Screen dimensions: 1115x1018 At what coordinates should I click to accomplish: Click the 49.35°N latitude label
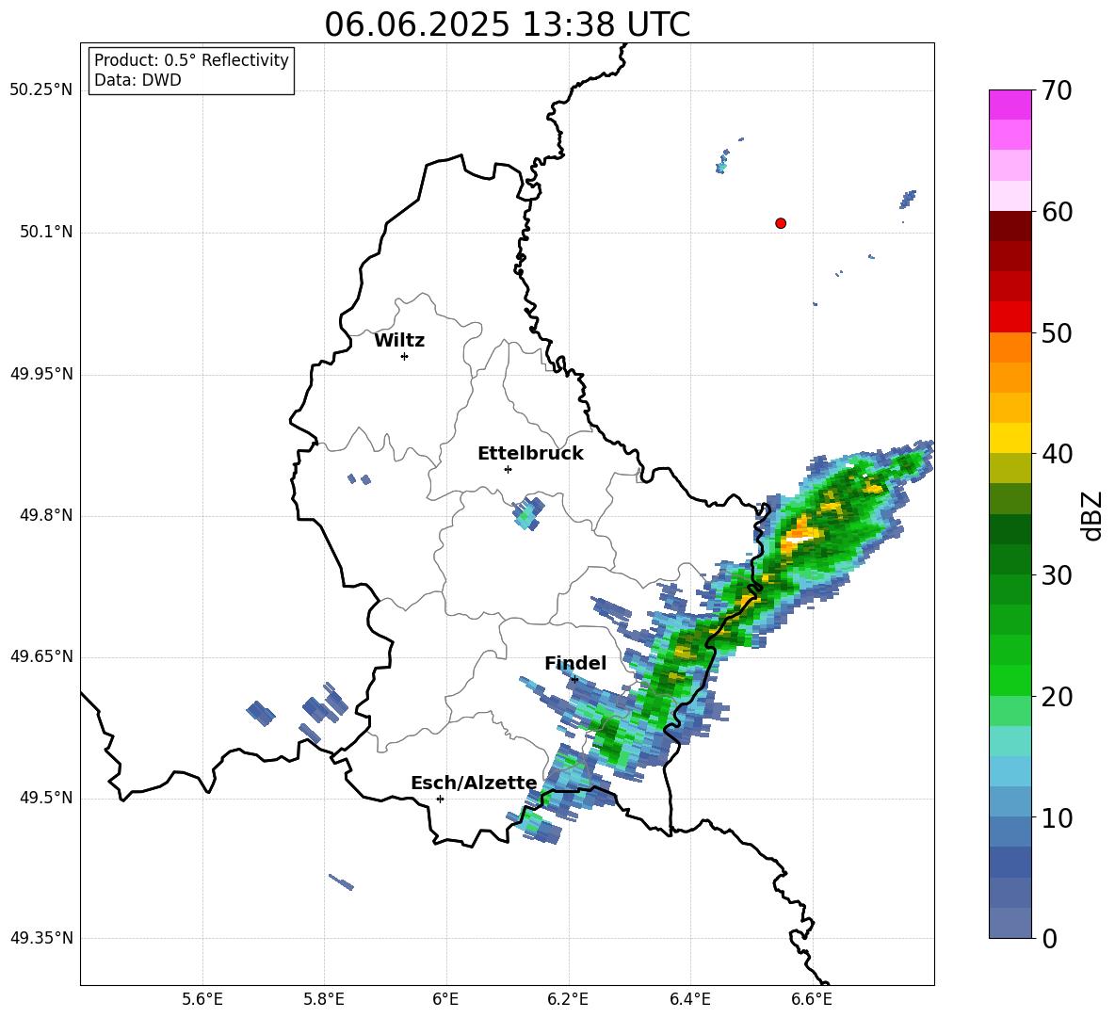(x=41, y=938)
